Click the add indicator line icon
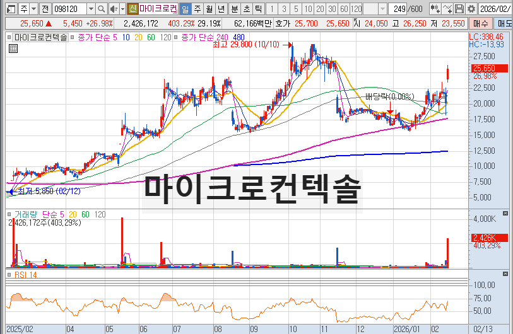The width and height of the screenshot is (513, 334). coord(447,9)
